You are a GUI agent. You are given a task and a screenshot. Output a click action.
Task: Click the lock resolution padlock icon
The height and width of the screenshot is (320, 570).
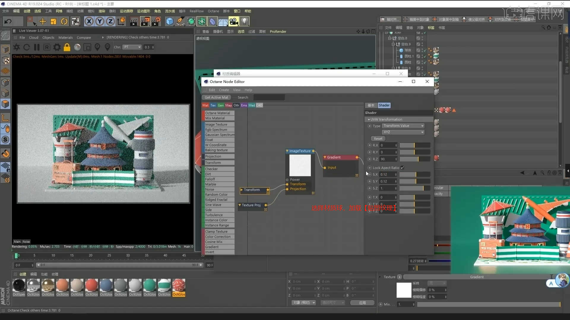click(67, 47)
